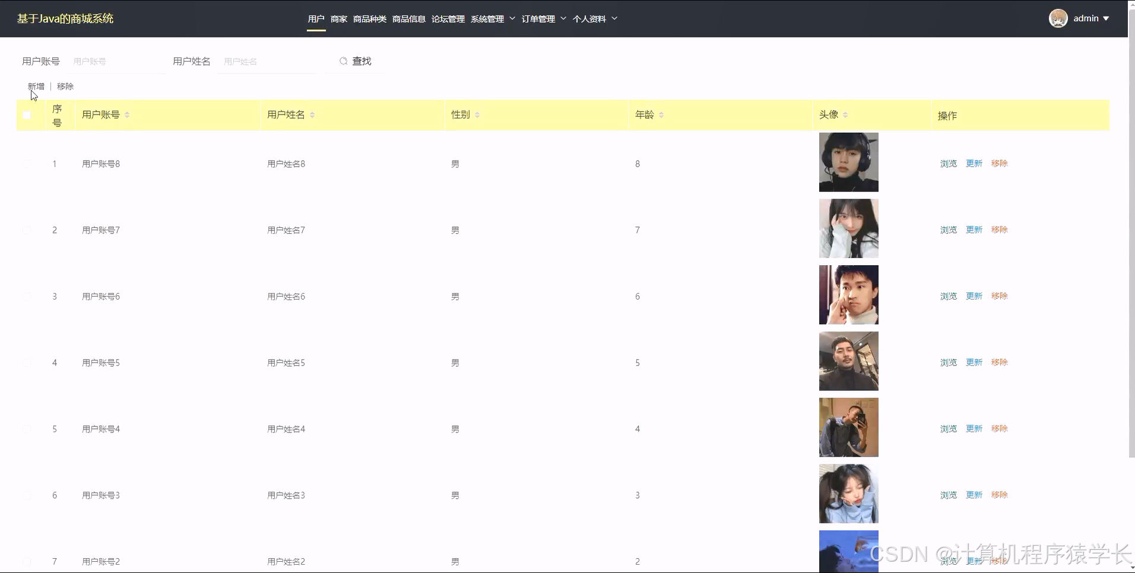Click 浏览 for 用户账号7

949,230
